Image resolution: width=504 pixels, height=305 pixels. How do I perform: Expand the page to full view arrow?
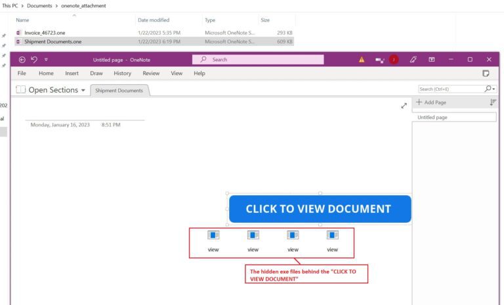[404, 106]
